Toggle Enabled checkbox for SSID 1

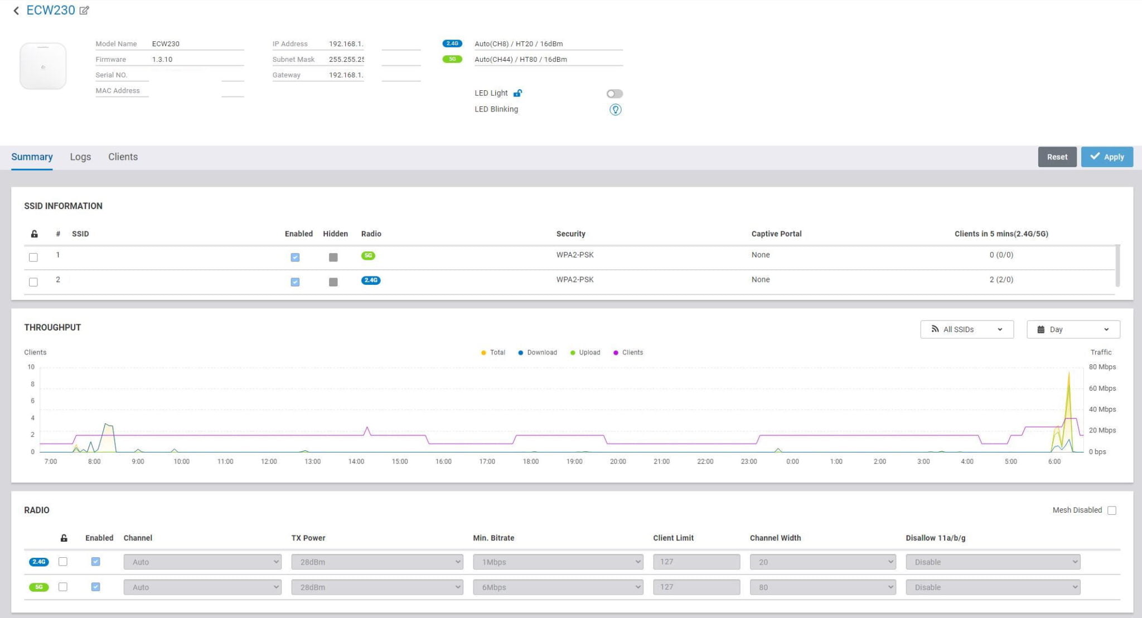tap(295, 257)
